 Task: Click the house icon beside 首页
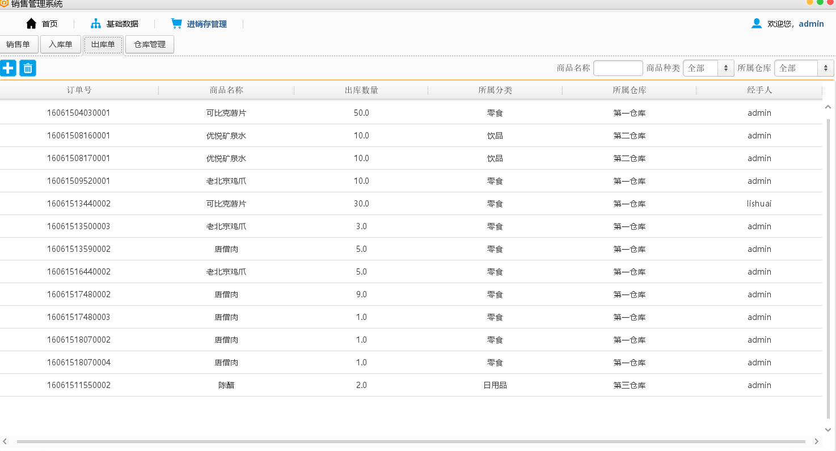31,24
